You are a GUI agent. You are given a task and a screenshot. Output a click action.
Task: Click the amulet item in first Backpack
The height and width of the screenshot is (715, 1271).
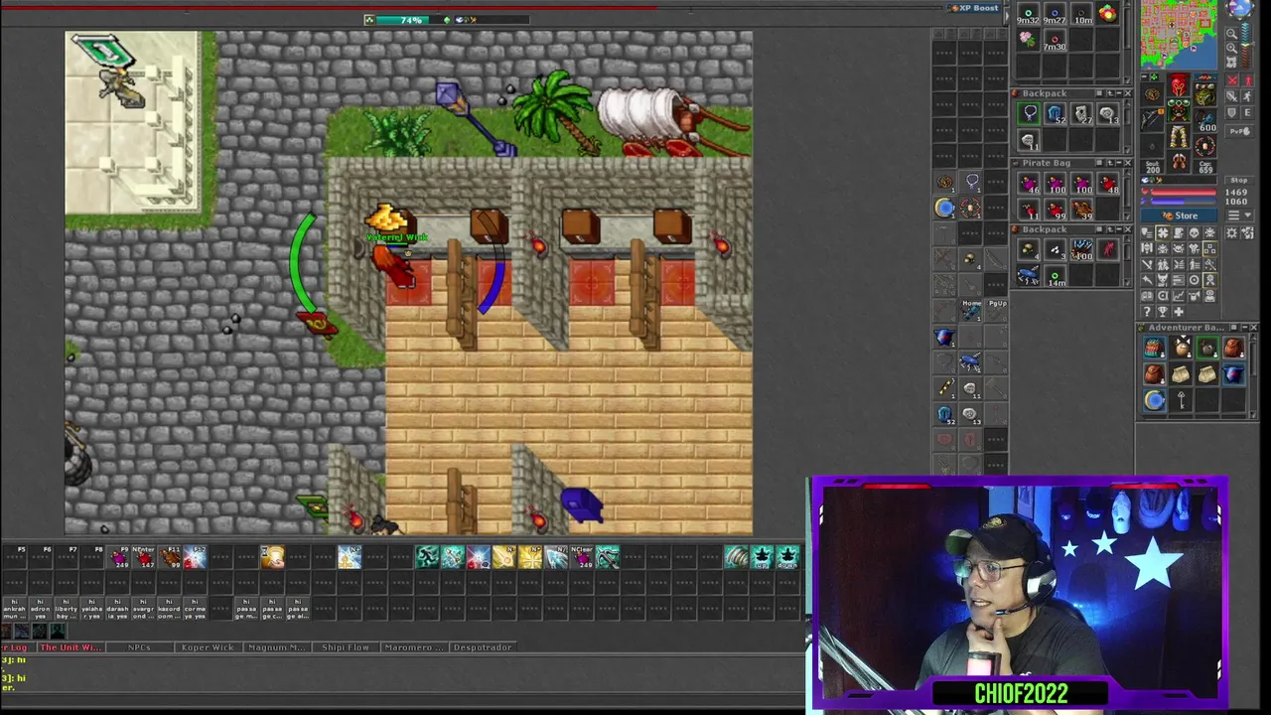coord(1030,113)
